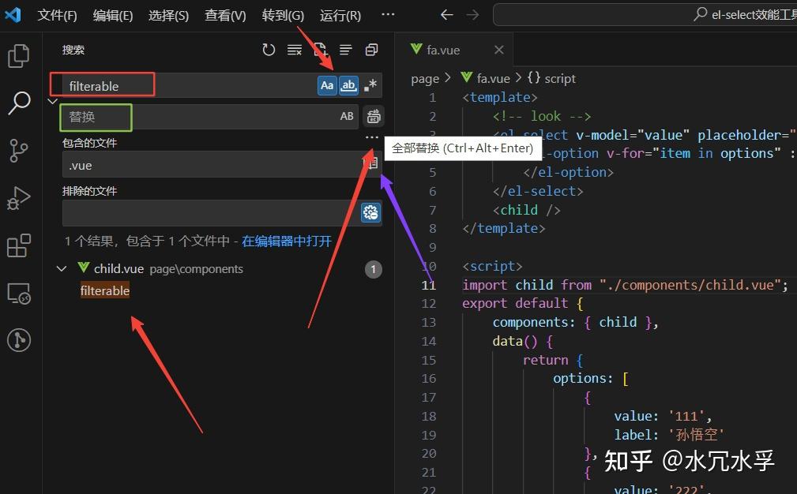This screenshot has width=797, height=494.
Task: Click the Clear Search Results icon
Action: click(294, 49)
